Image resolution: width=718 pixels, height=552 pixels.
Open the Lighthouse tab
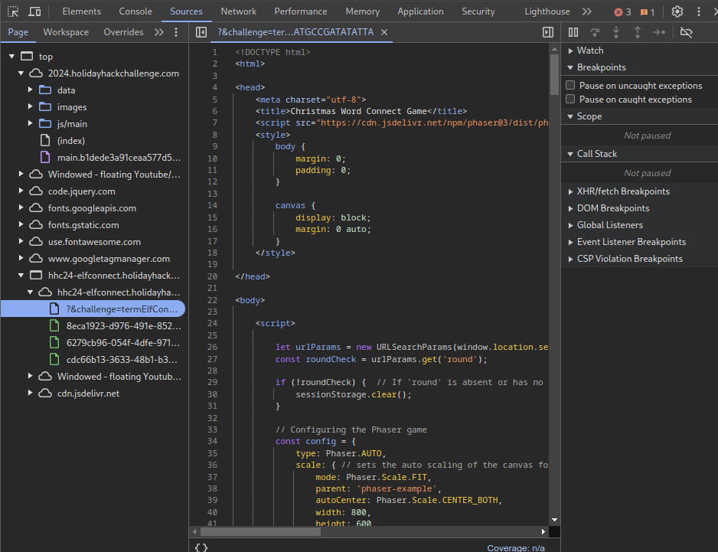pyautogui.click(x=547, y=11)
